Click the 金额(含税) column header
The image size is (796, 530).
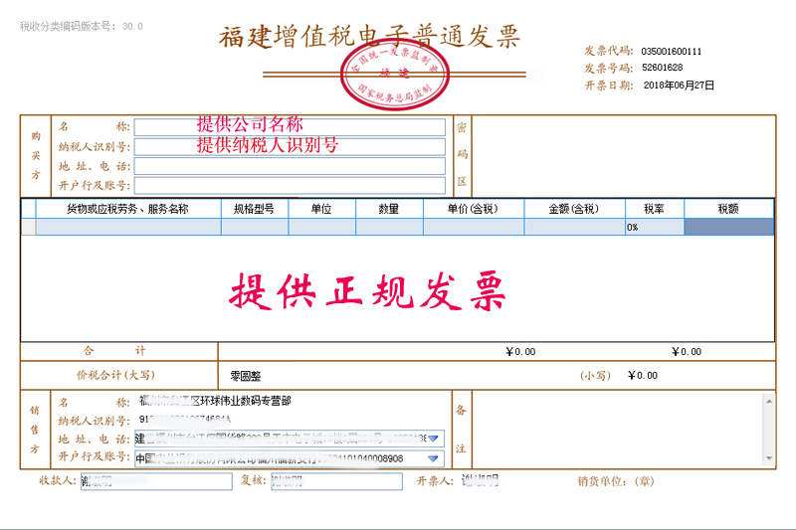574,209
